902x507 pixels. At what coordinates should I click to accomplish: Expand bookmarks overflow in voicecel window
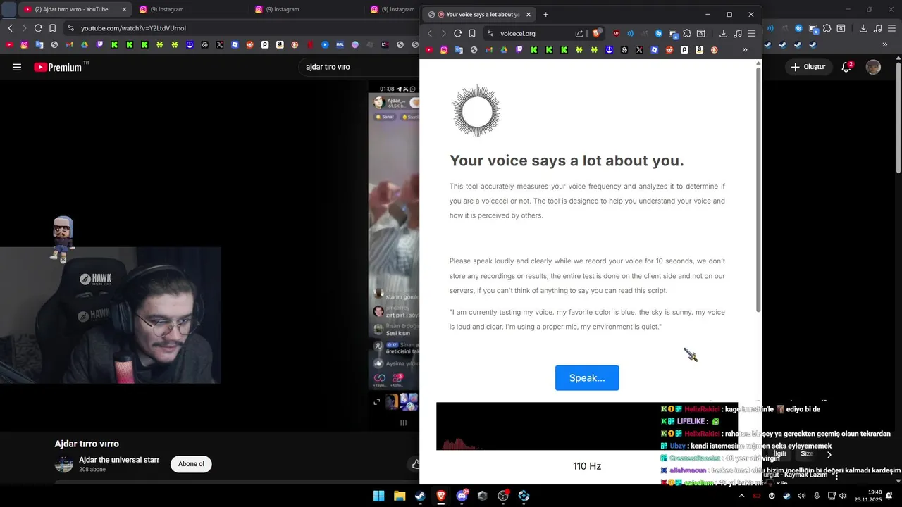745,50
